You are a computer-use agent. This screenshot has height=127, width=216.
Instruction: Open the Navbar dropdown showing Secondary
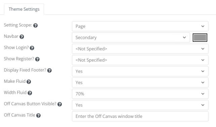(x=131, y=38)
